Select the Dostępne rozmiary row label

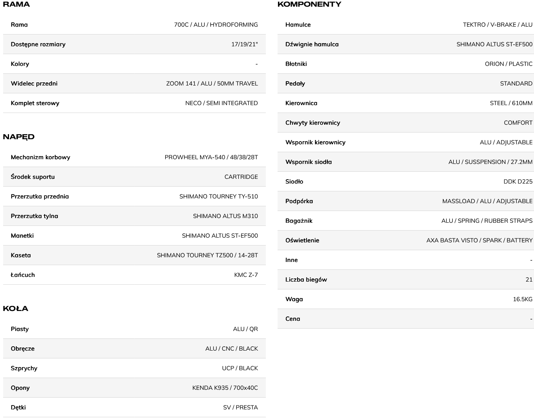coord(38,44)
